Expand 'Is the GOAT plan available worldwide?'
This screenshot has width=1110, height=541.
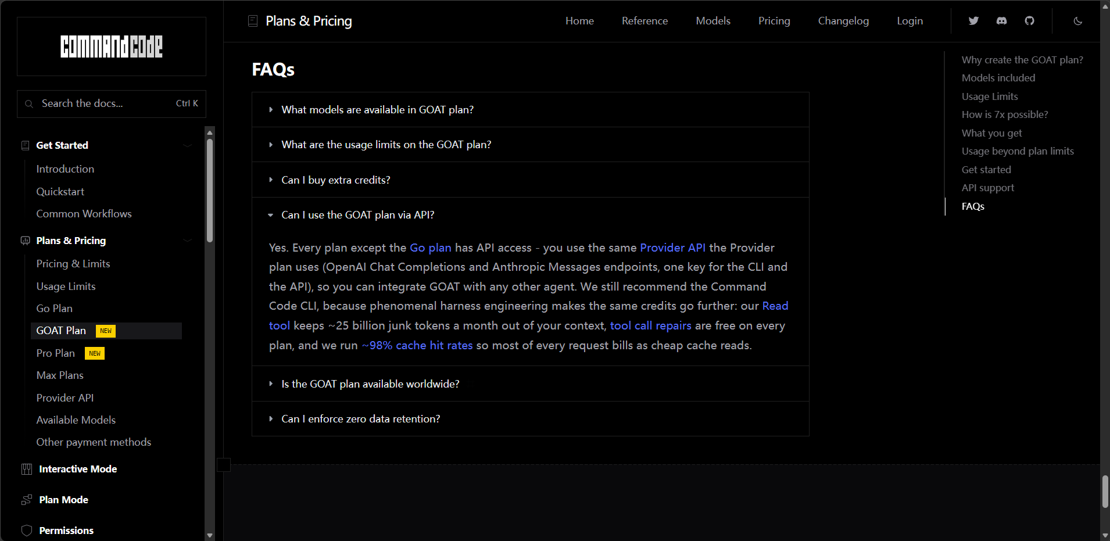[530, 384]
